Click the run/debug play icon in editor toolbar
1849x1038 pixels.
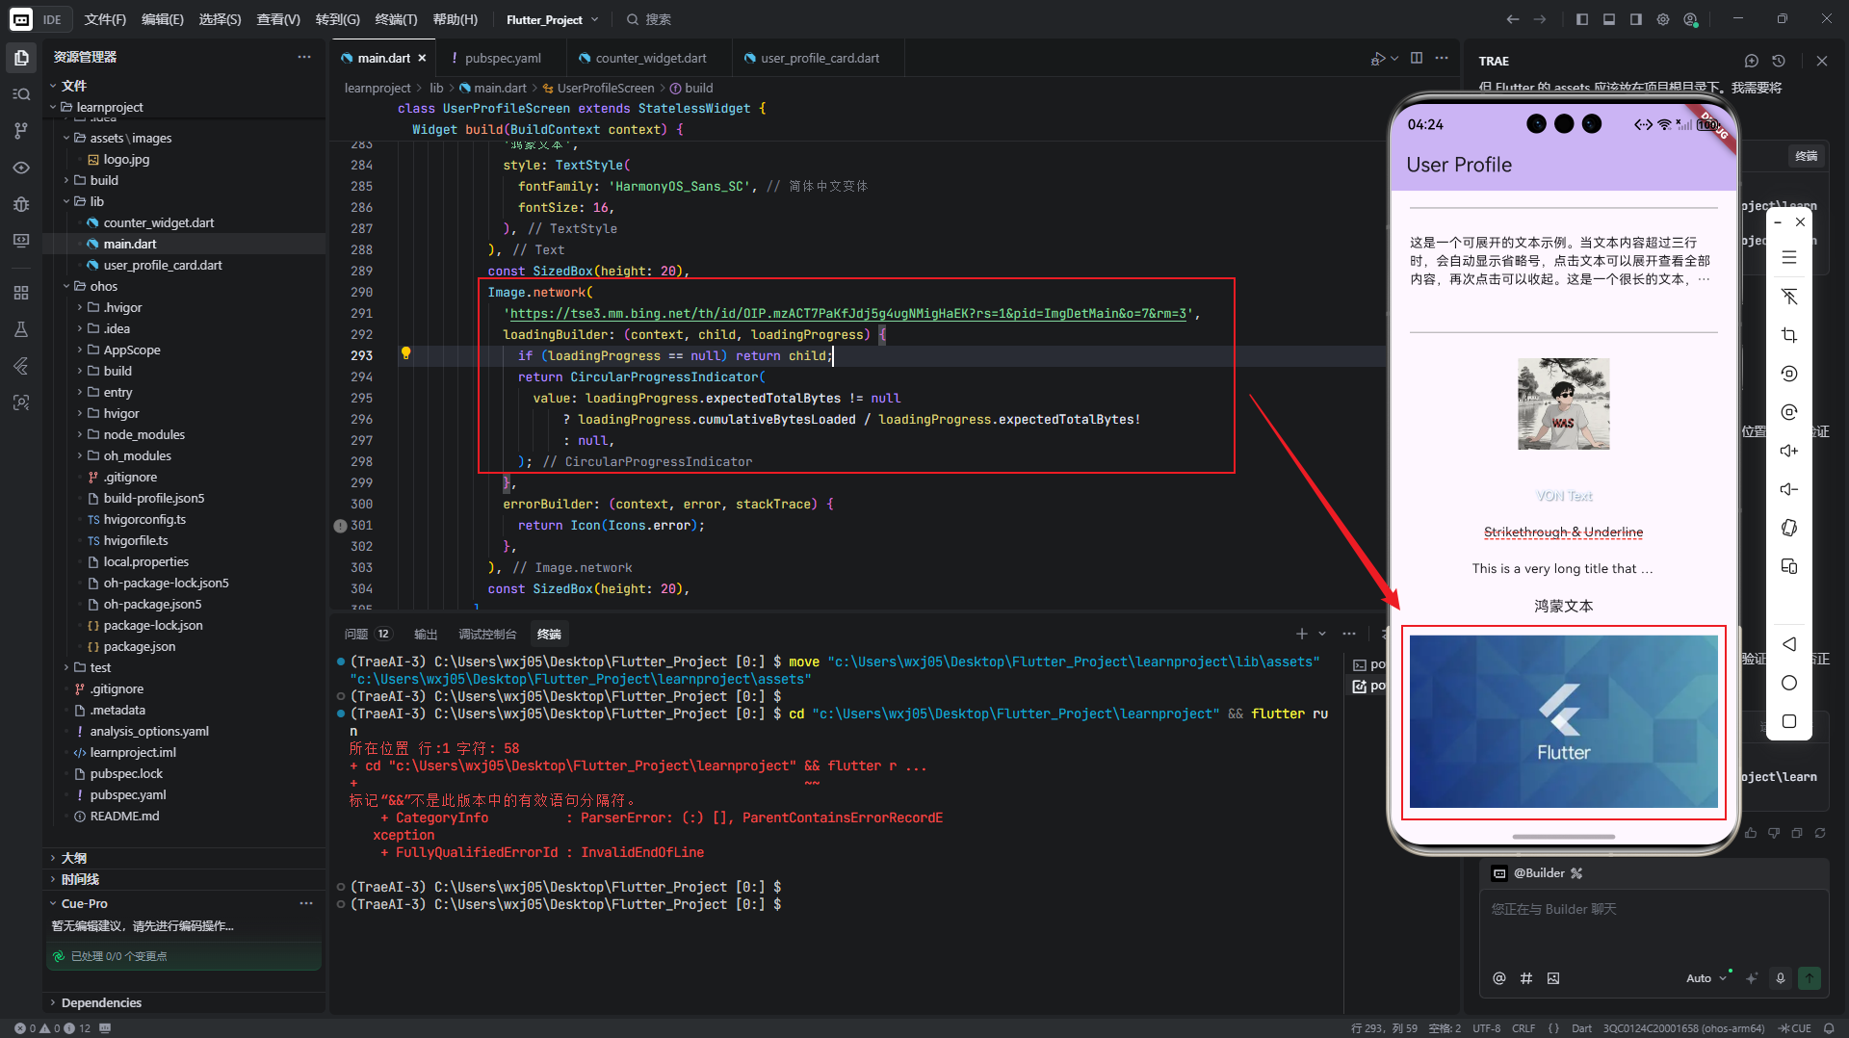(x=1378, y=58)
